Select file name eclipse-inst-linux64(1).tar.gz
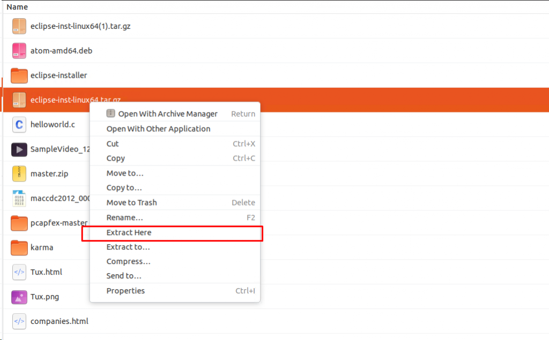 [80, 26]
